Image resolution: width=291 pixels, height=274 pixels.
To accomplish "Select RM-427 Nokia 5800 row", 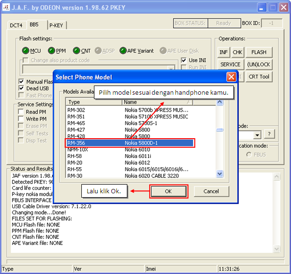I will (130, 130).
